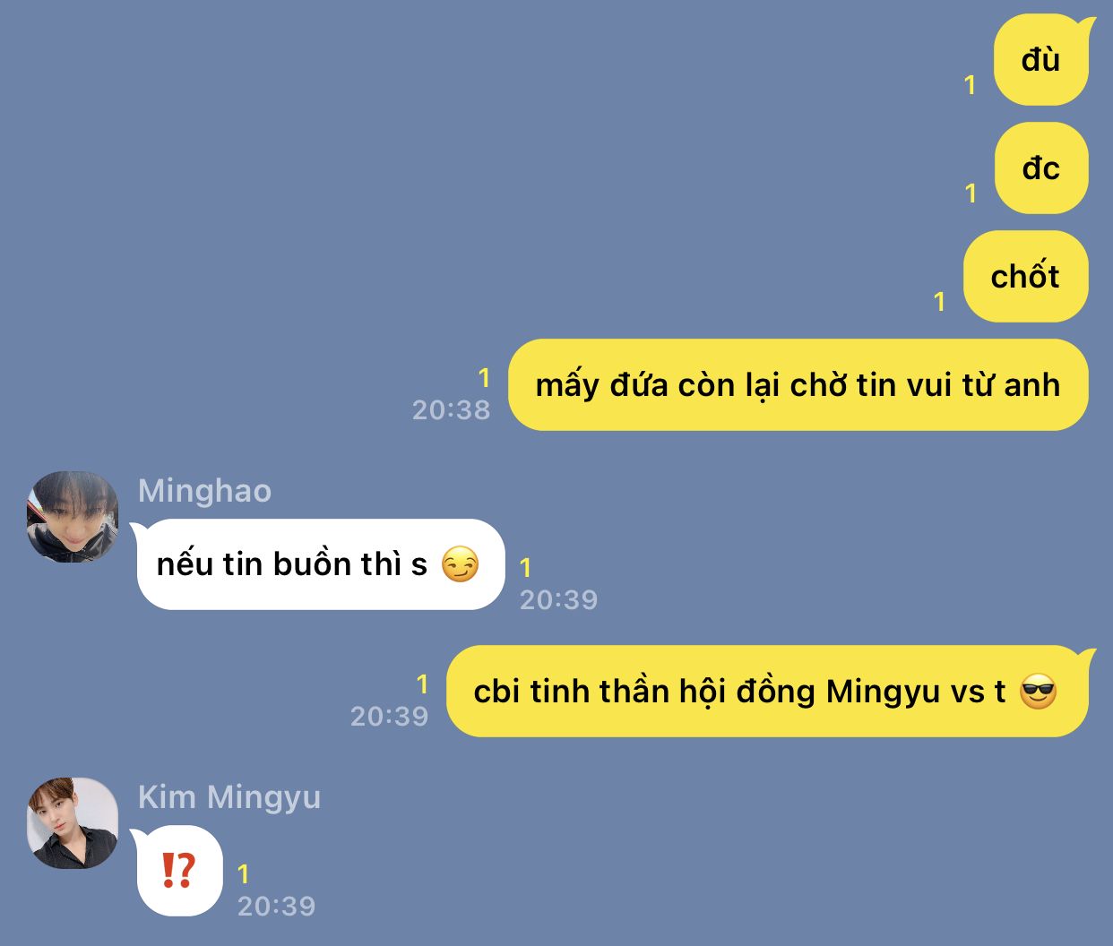Tap the Minghao sender name
Viewport: 1113px width, 946px height.
pos(204,491)
